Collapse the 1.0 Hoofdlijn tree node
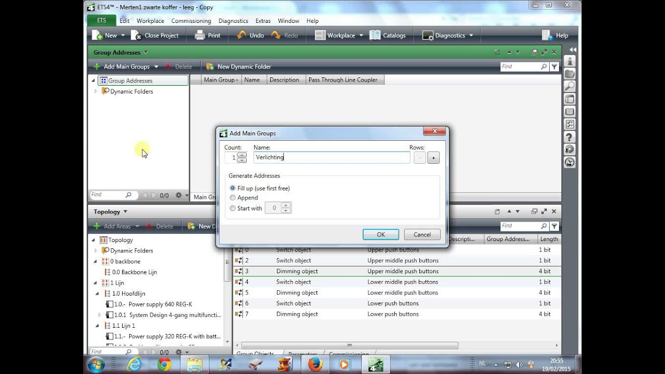This screenshot has width=665, height=374. (x=97, y=293)
